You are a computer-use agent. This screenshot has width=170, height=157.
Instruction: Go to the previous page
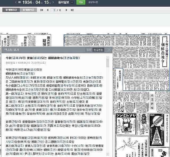48,10
